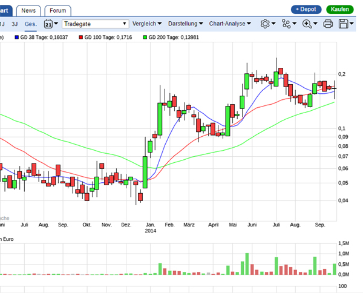Open the Tradegate exchange dropdown

coord(96,24)
